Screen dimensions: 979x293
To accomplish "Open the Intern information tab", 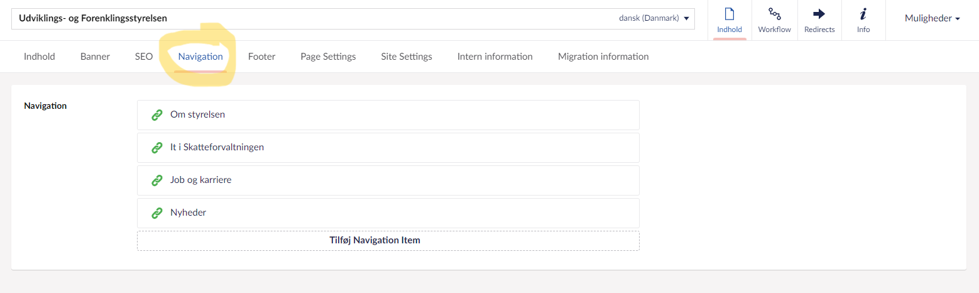I will tap(495, 57).
